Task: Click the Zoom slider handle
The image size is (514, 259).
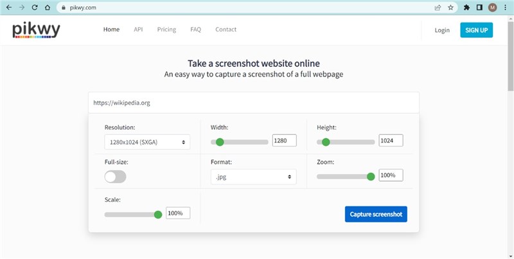Action: (371, 177)
